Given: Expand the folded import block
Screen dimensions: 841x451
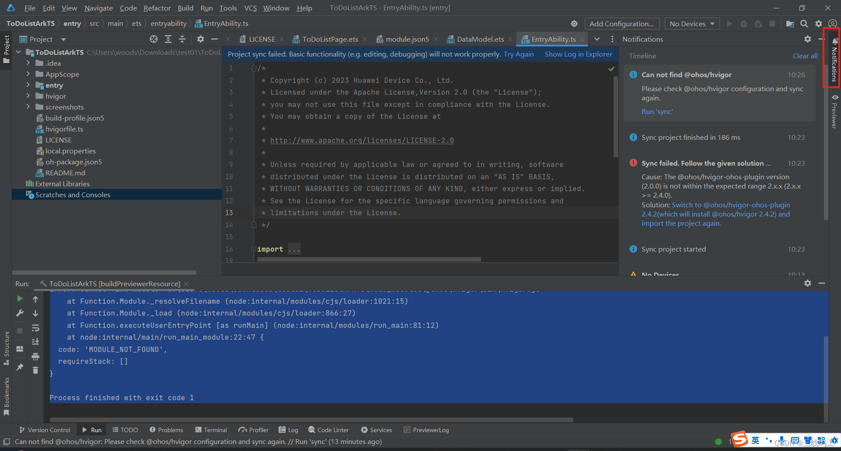Looking at the screenshot, I should pyautogui.click(x=254, y=249).
